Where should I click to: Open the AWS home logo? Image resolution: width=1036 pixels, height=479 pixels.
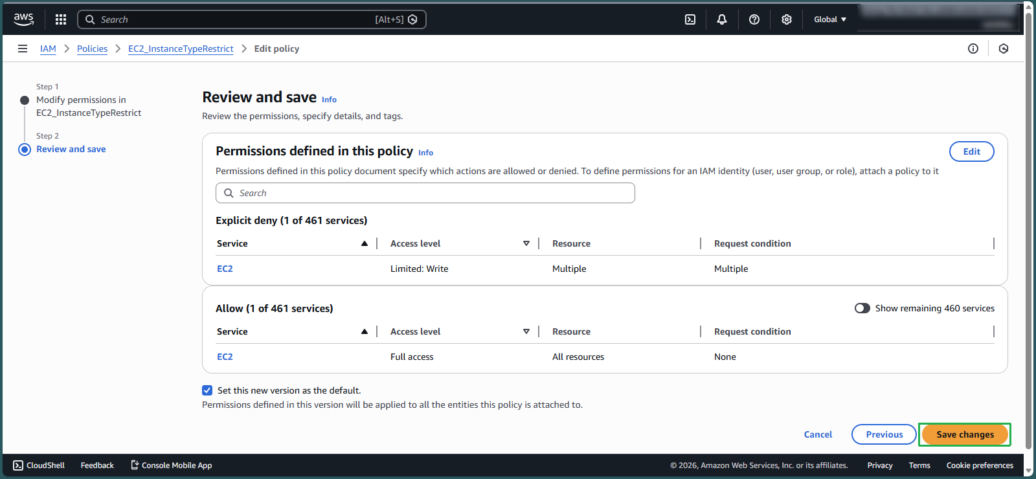(x=24, y=19)
